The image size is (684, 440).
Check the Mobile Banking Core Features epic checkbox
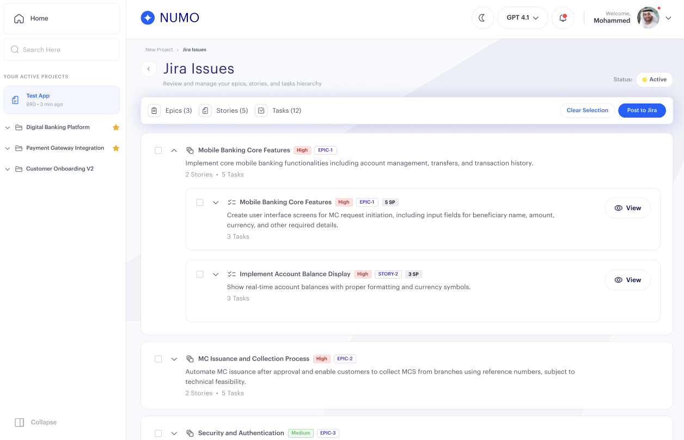[158, 150]
